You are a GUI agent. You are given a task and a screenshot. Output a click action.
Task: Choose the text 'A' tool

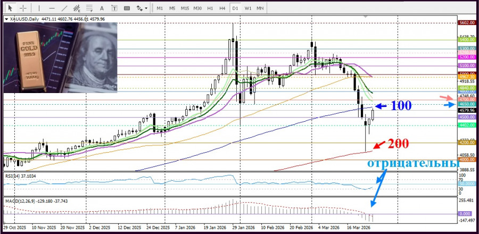(x=102, y=9)
